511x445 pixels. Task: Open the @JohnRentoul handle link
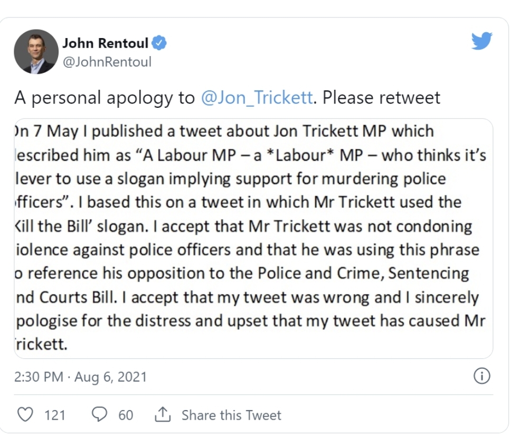(107, 62)
